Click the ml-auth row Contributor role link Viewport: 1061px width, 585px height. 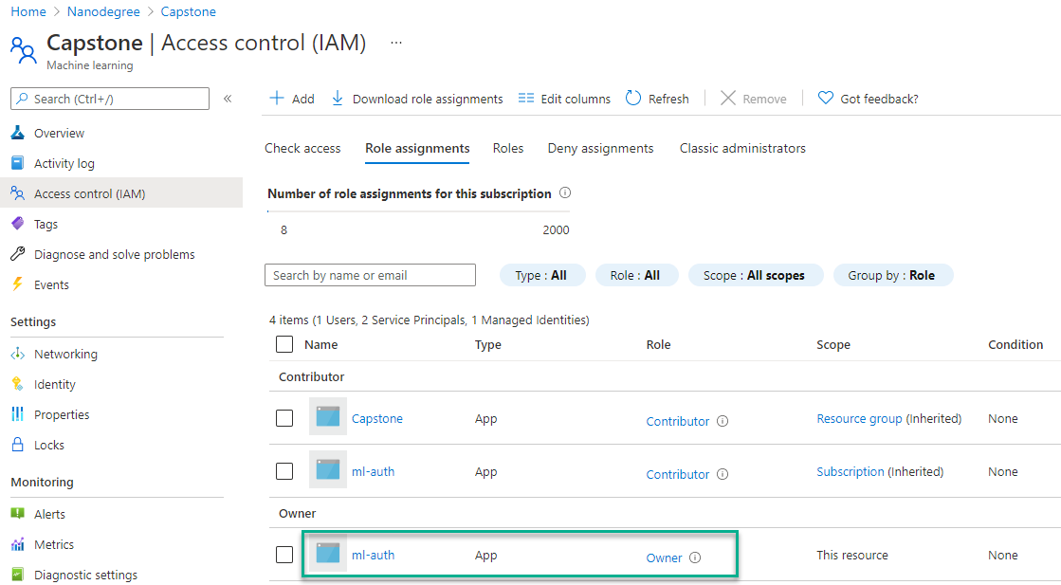677,475
